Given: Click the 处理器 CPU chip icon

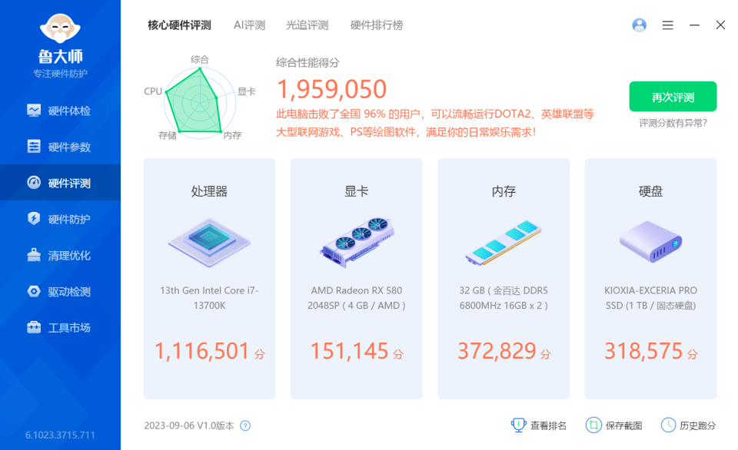Looking at the screenshot, I should pos(209,243).
